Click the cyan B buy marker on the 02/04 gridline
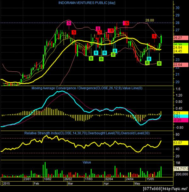189x192 pixels. [x=105, y=53]
